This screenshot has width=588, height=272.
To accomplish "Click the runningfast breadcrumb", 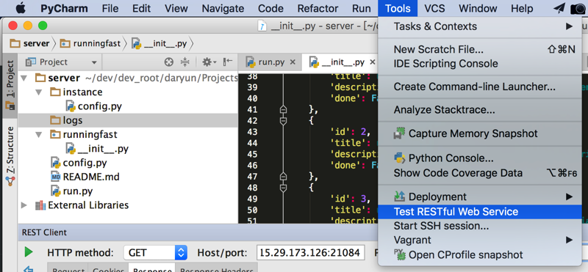I will click(x=90, y=43).
